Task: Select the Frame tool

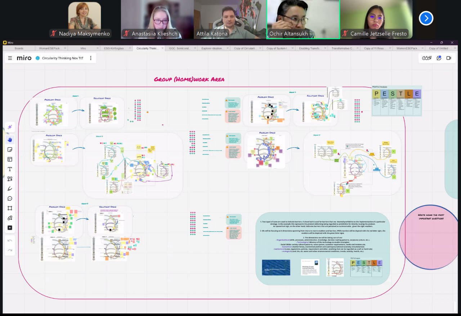Action: 10,208
